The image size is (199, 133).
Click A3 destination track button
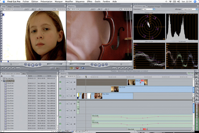pyautogui.click(x=67, y=117)
